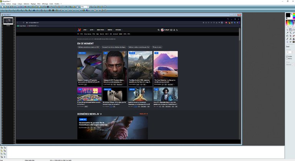Click the Redo toolbar icon

pyautogui.click(x=28, y=7)
